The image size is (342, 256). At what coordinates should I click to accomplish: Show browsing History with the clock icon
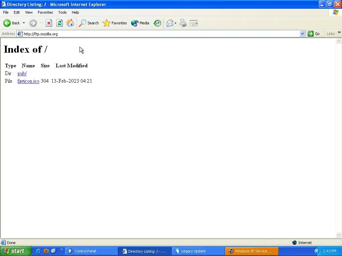tap(157, 23)
